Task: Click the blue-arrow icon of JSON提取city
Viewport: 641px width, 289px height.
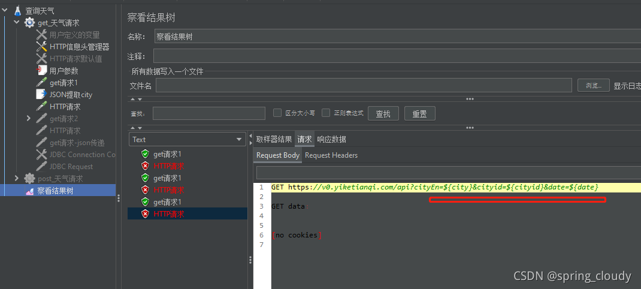Action: (42, 95)
